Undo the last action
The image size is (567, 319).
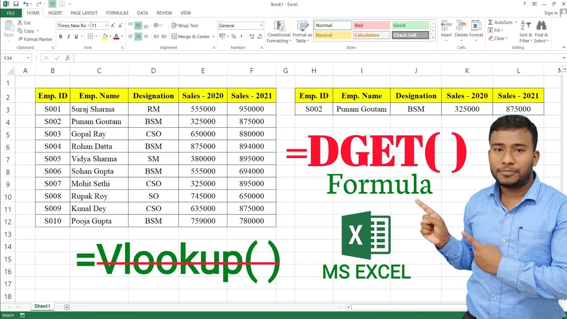pyautogui.click(x=25, y=4)
